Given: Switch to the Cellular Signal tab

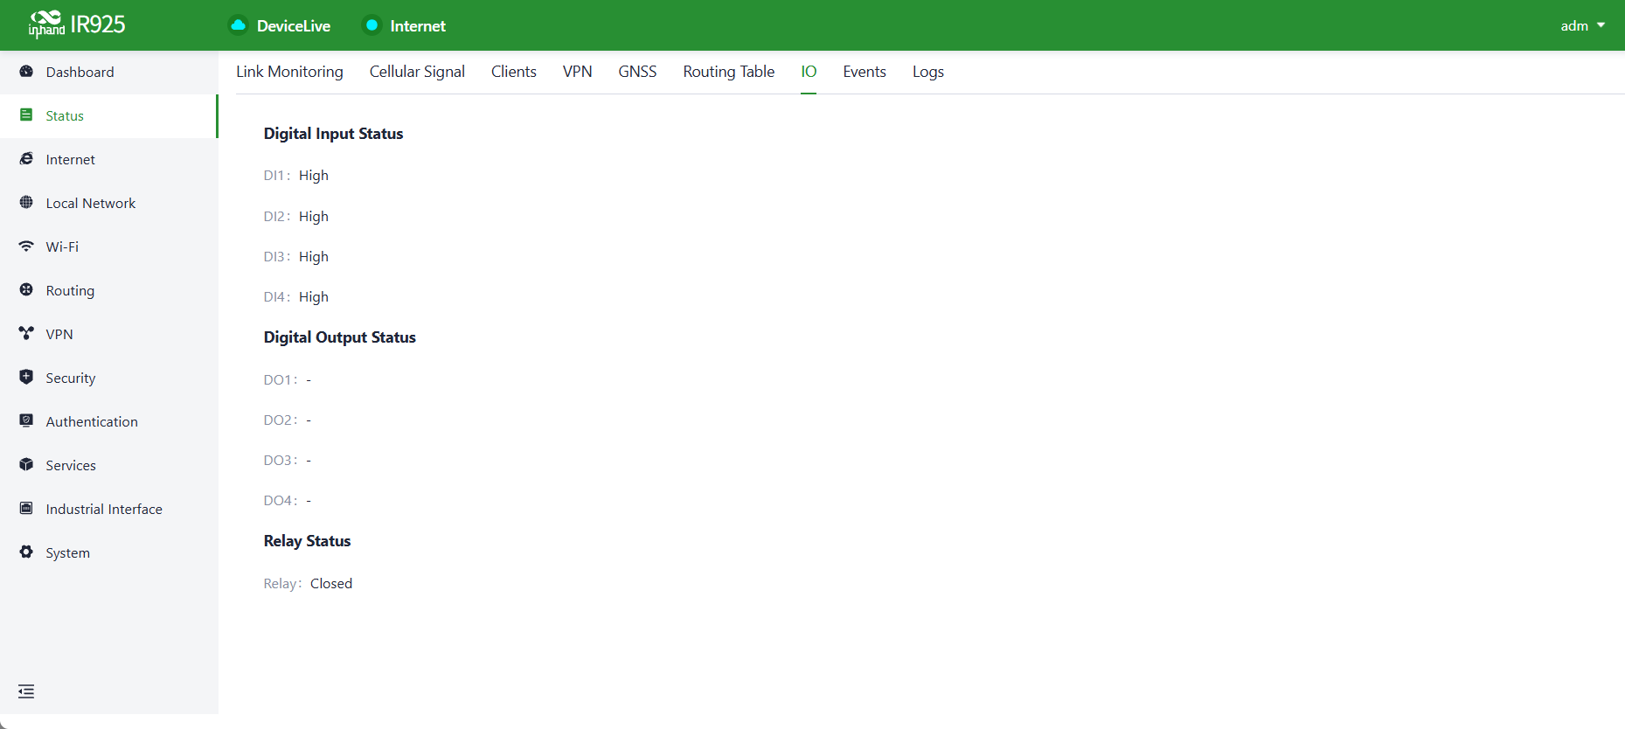Looking at the screenshot, I should [417, 72].
